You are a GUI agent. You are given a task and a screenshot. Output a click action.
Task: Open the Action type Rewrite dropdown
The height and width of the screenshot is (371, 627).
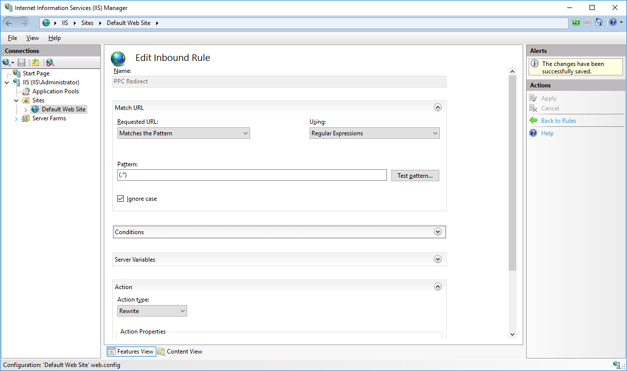pos(152,311)
